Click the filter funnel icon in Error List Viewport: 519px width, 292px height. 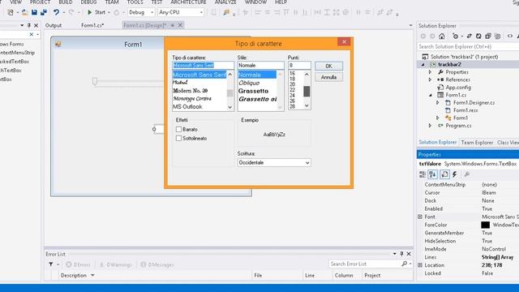[50, 264]
